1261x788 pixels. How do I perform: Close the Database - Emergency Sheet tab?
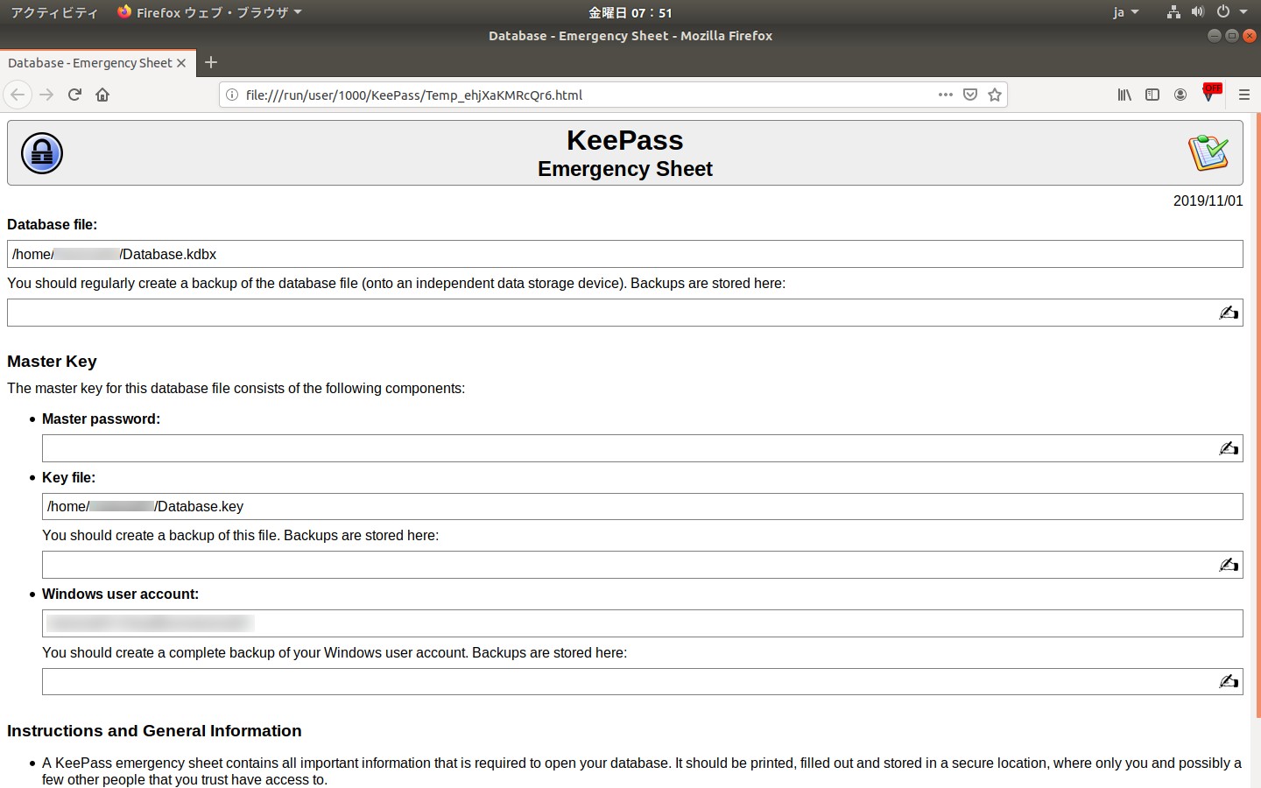pos(181,63)
